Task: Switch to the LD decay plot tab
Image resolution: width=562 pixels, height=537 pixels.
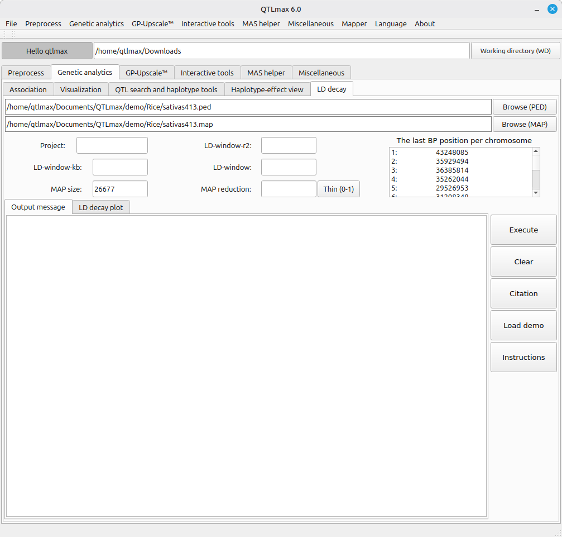Action: tap(101, 207)
